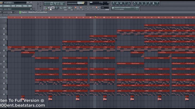Click the play button

pos(49,8)
